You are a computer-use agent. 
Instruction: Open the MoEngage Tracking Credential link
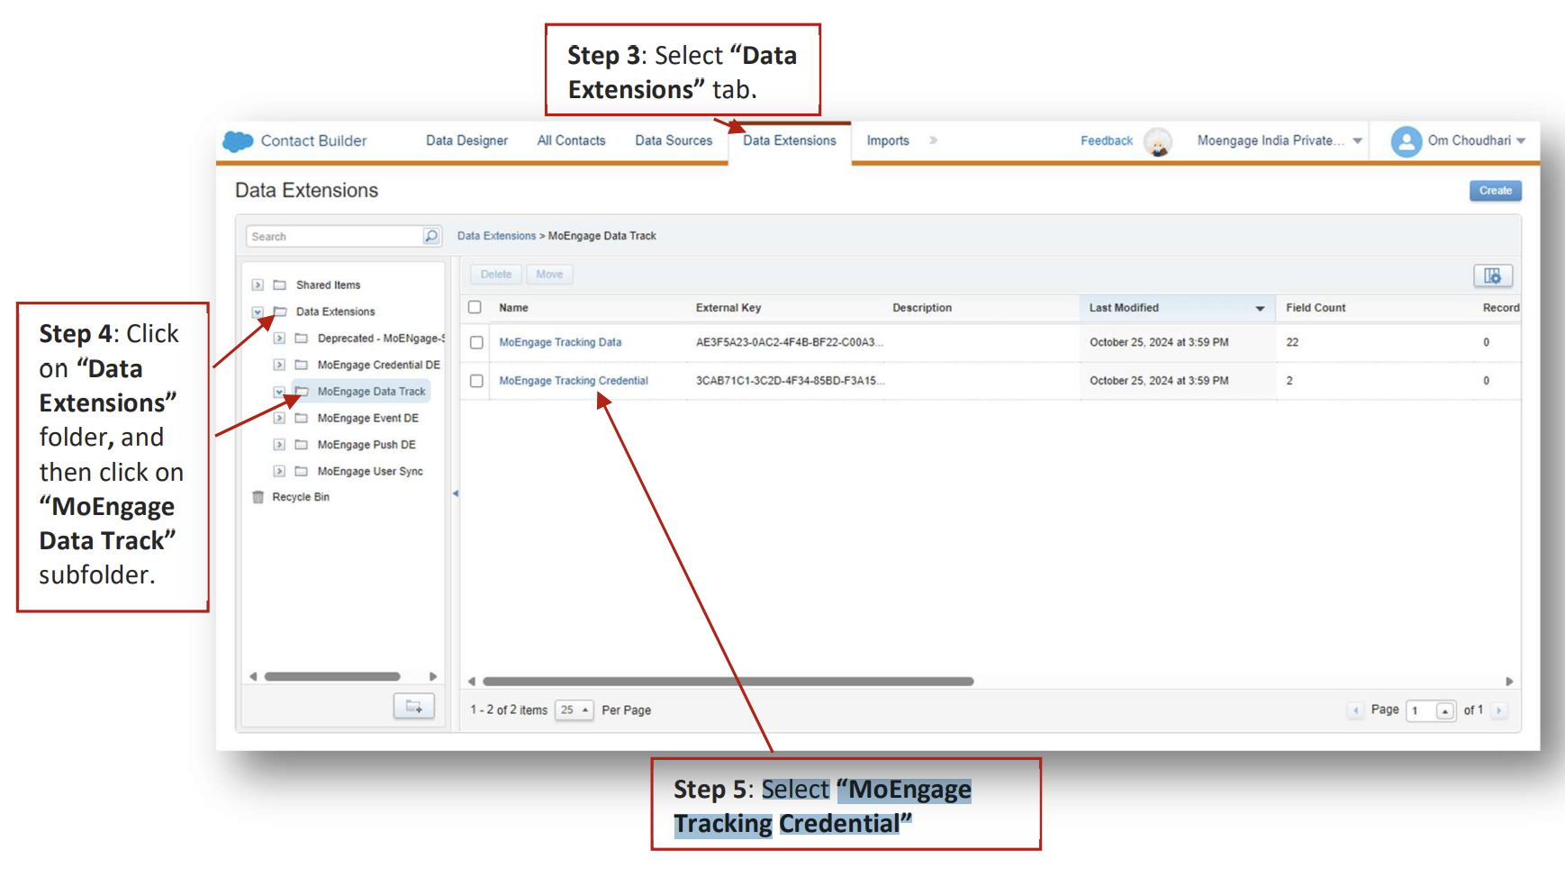pos(574,381)
